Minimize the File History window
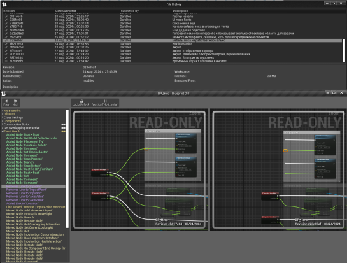This screenshot has height=263, width=347. 327,3
